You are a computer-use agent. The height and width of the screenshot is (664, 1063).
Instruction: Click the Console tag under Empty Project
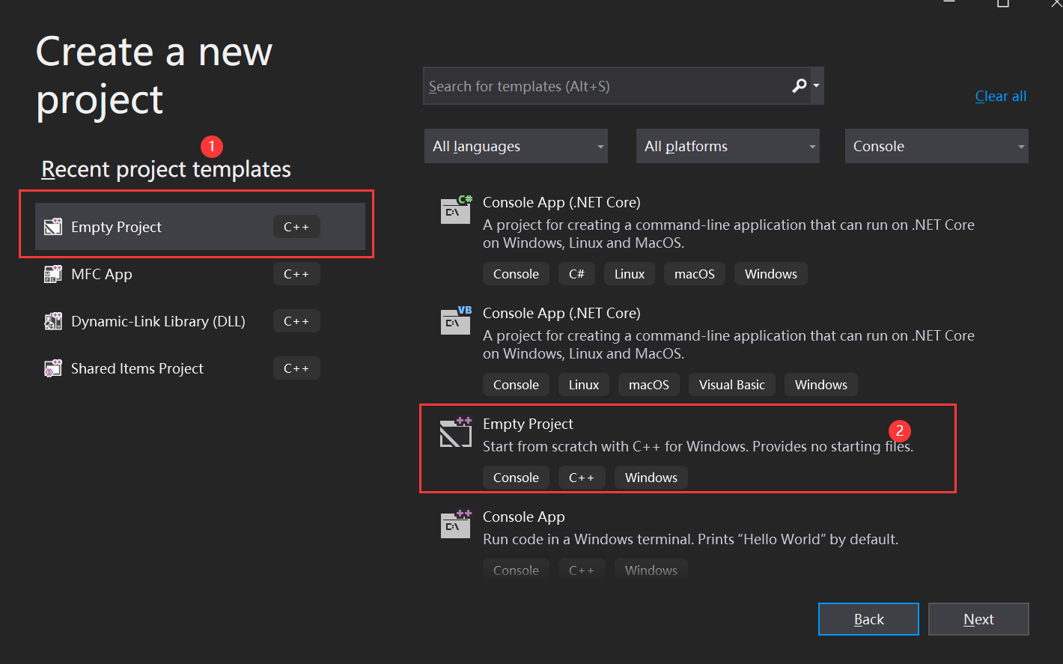[516, 478]
